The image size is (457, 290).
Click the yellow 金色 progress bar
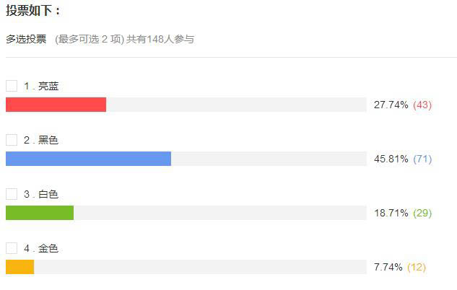[x=20, y=267]
